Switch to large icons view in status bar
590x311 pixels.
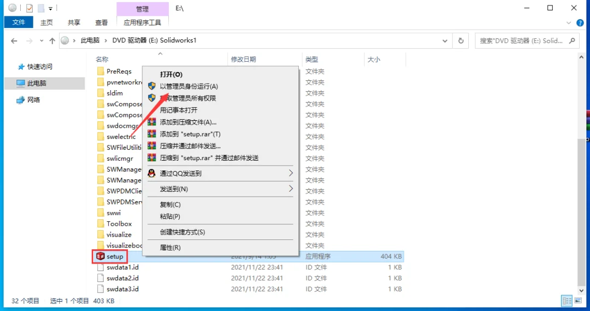coord(578,301)
